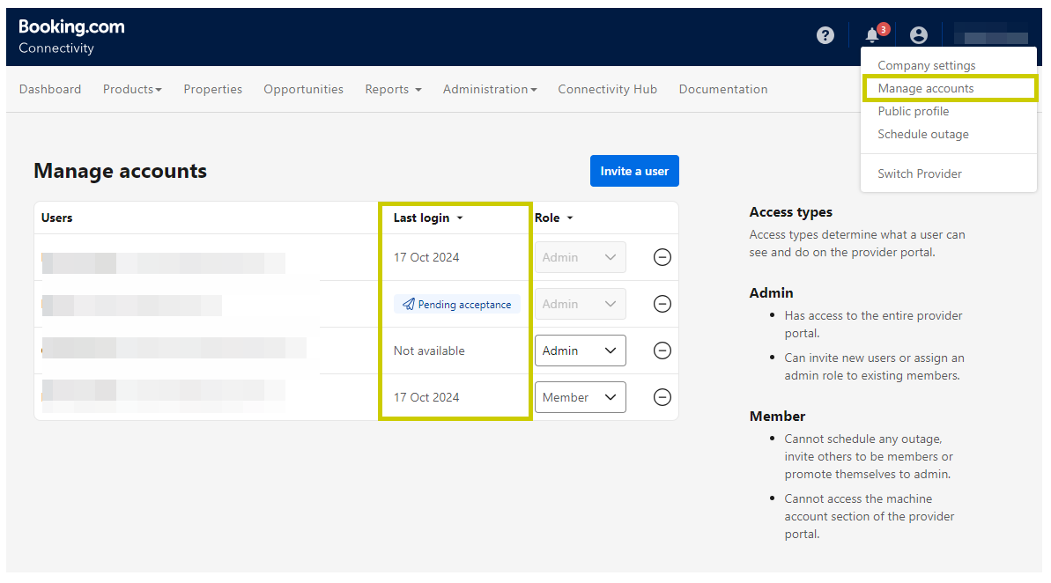Viewport: 1051px width, 583px height.
Task: Click the Invite a user button
Action: click(x=634, y=171)
